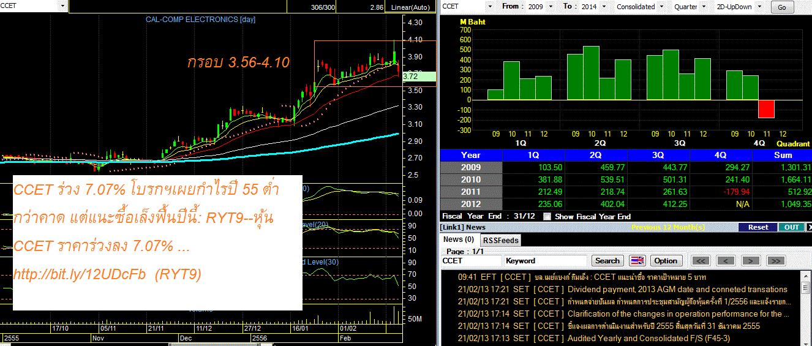Screen dimensions: 812x346
Task: Click the 'Previous 12 Month(s)' label
Action: (x=667, y=227)
